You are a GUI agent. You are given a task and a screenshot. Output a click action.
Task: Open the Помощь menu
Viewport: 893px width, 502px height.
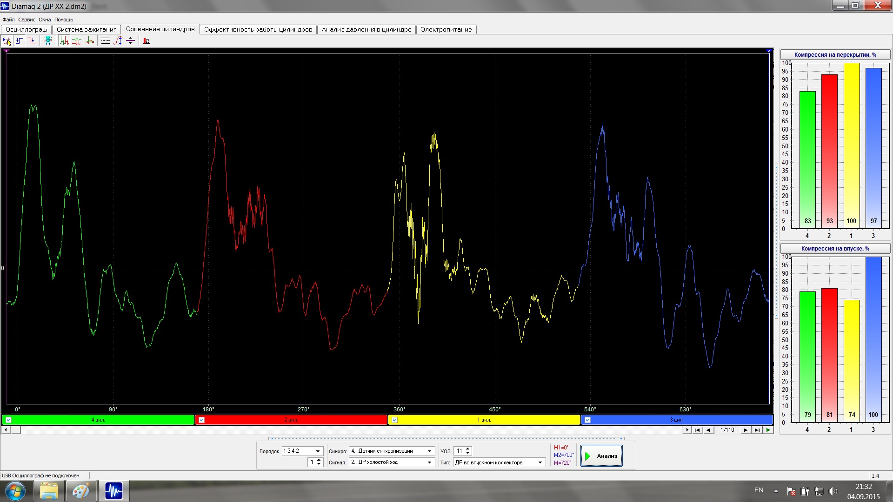[64, 20]
